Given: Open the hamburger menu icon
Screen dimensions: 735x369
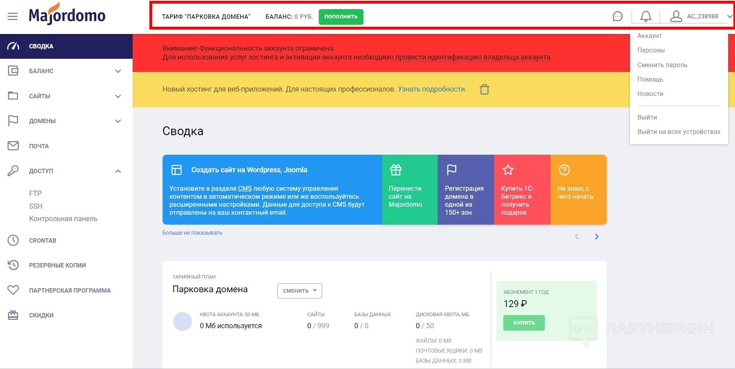Looking at the screenshot, I should 13,16.
